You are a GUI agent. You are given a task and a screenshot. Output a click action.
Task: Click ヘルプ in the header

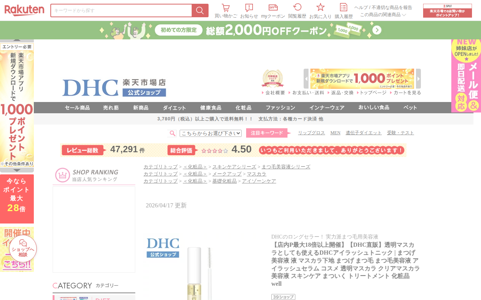(x=361, y=7)
